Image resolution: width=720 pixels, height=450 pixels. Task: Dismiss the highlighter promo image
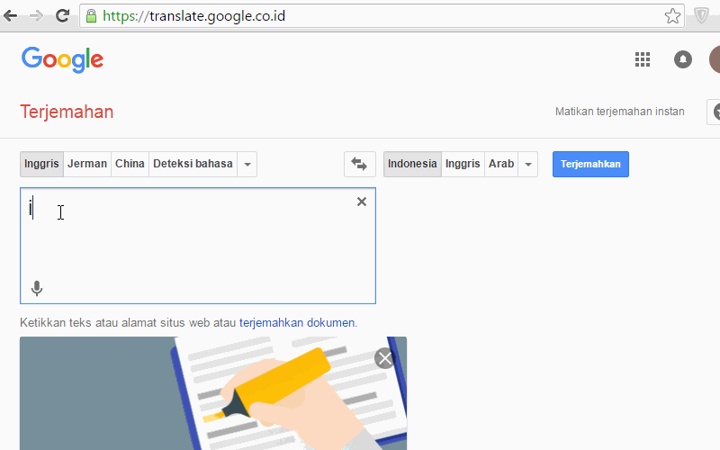385,358
